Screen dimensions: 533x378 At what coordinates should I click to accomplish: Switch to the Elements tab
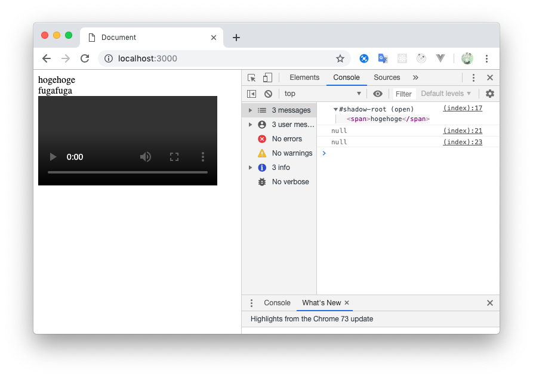click(304, 78)
